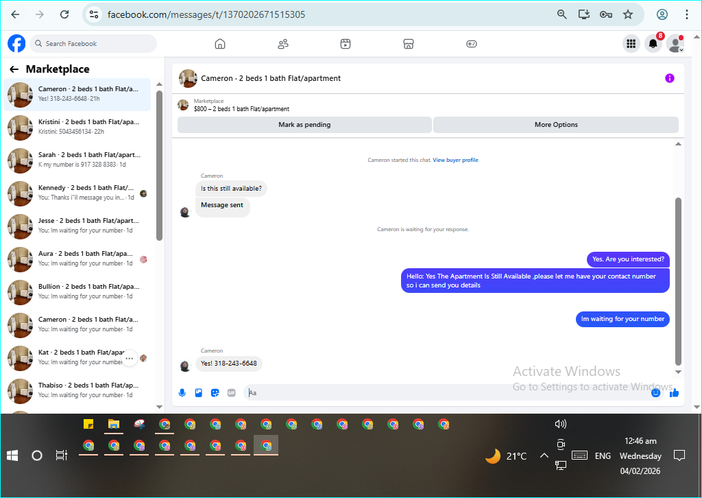Open the Facebook Home tab icon

coord(220,44)
